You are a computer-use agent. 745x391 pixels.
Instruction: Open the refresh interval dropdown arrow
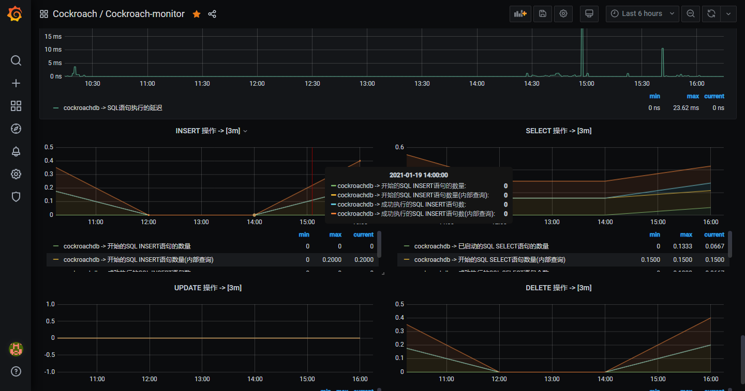click(728, 14)
